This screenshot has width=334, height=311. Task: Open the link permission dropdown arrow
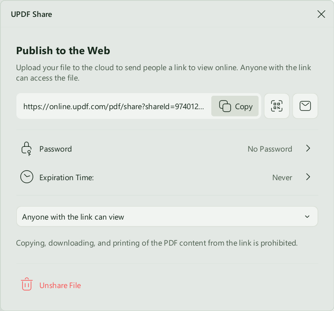tap(307, 217)
